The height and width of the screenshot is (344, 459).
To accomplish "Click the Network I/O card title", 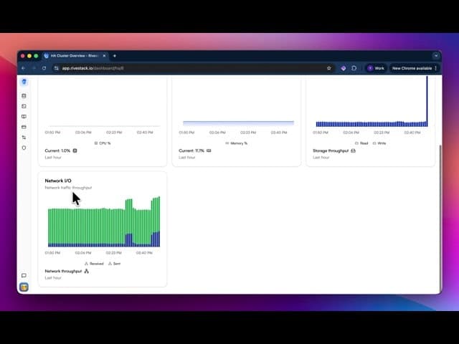I will (58, 181).
